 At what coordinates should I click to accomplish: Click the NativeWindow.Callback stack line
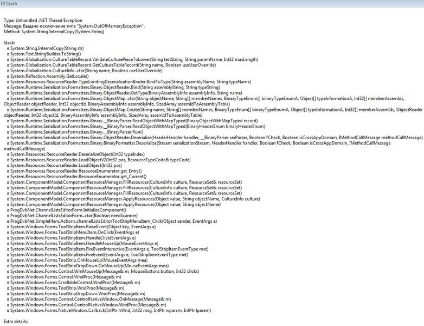109,311
